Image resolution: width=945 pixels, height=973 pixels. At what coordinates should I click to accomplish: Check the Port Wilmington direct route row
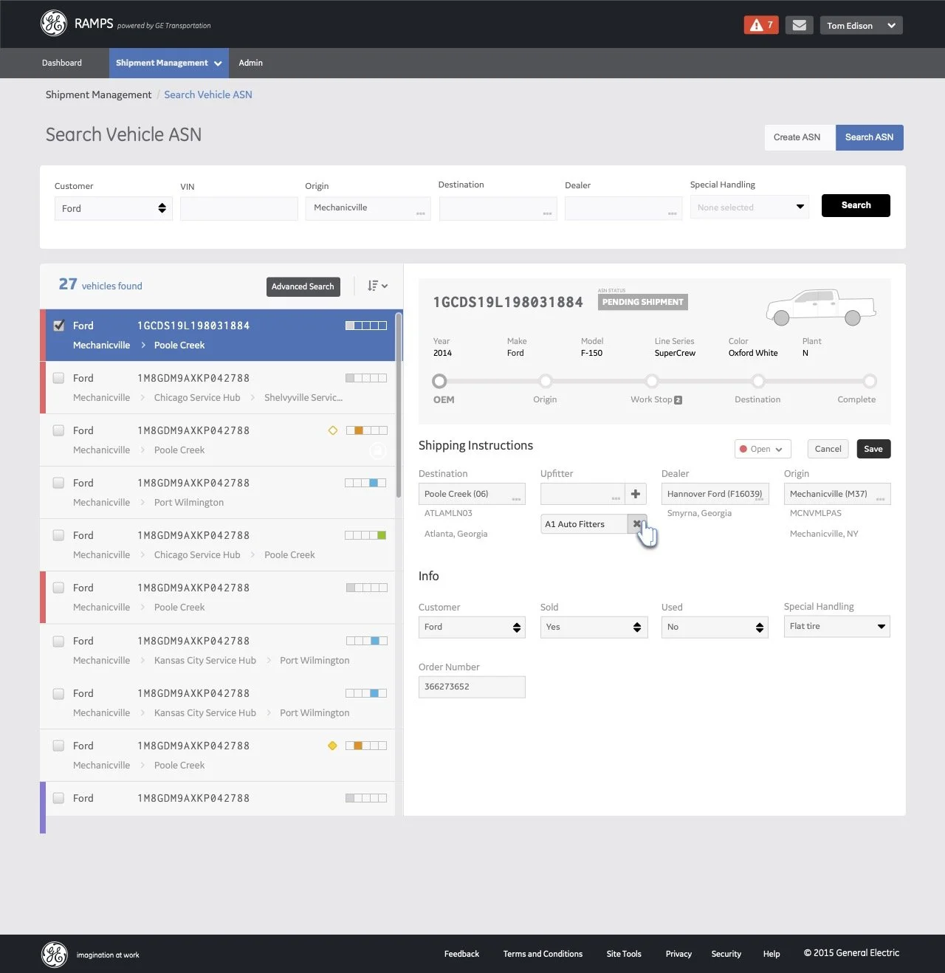tap(58, 483)
